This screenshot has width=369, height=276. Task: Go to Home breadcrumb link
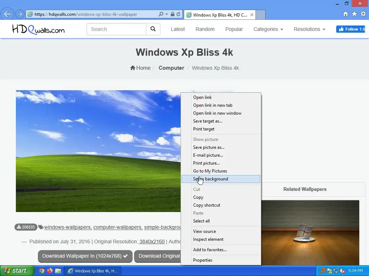(x=140, y=68)
